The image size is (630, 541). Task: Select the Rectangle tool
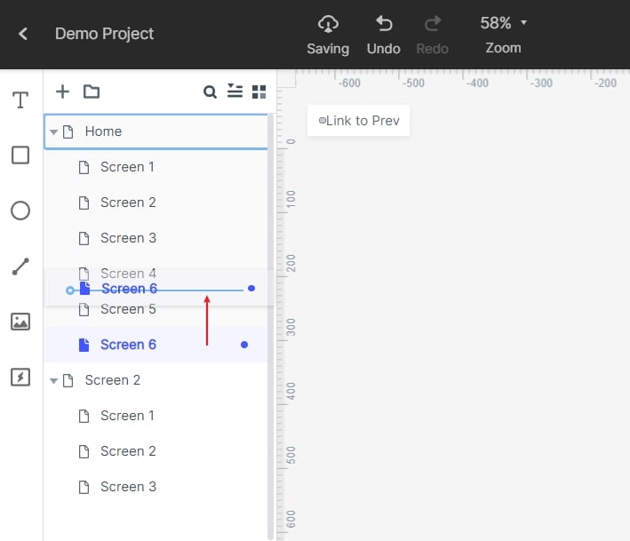20,155
